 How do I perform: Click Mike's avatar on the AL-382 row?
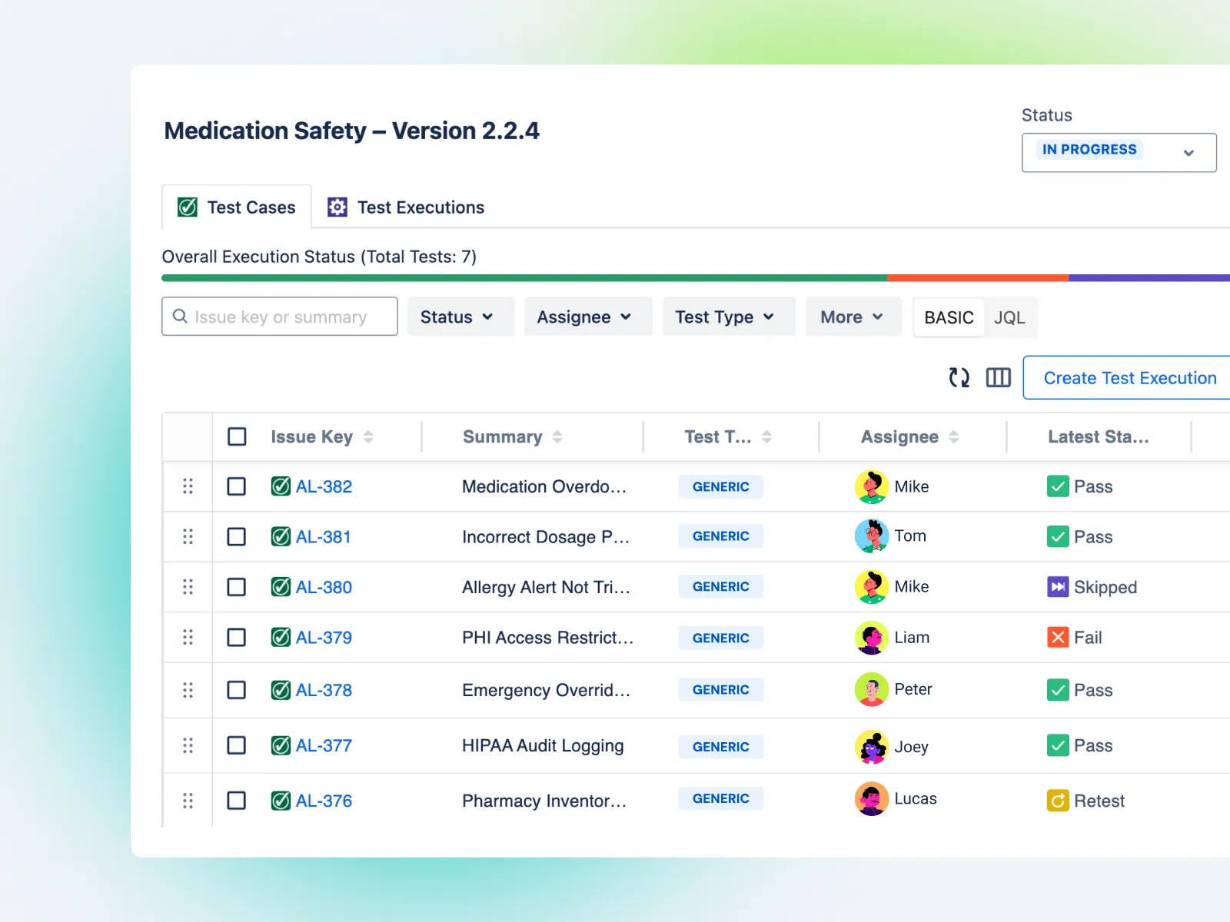pyautogui.click(x=871, y=486)
